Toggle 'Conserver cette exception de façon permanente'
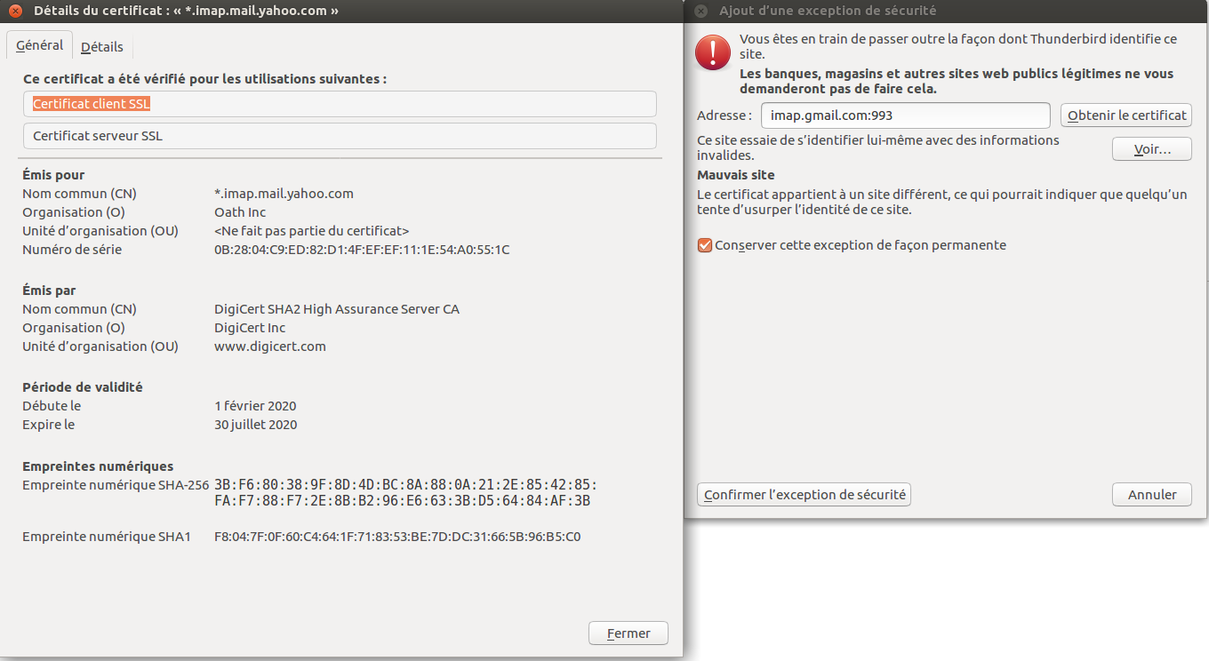The width and height of the screenshot is (1209, 661). coord(705,245)
